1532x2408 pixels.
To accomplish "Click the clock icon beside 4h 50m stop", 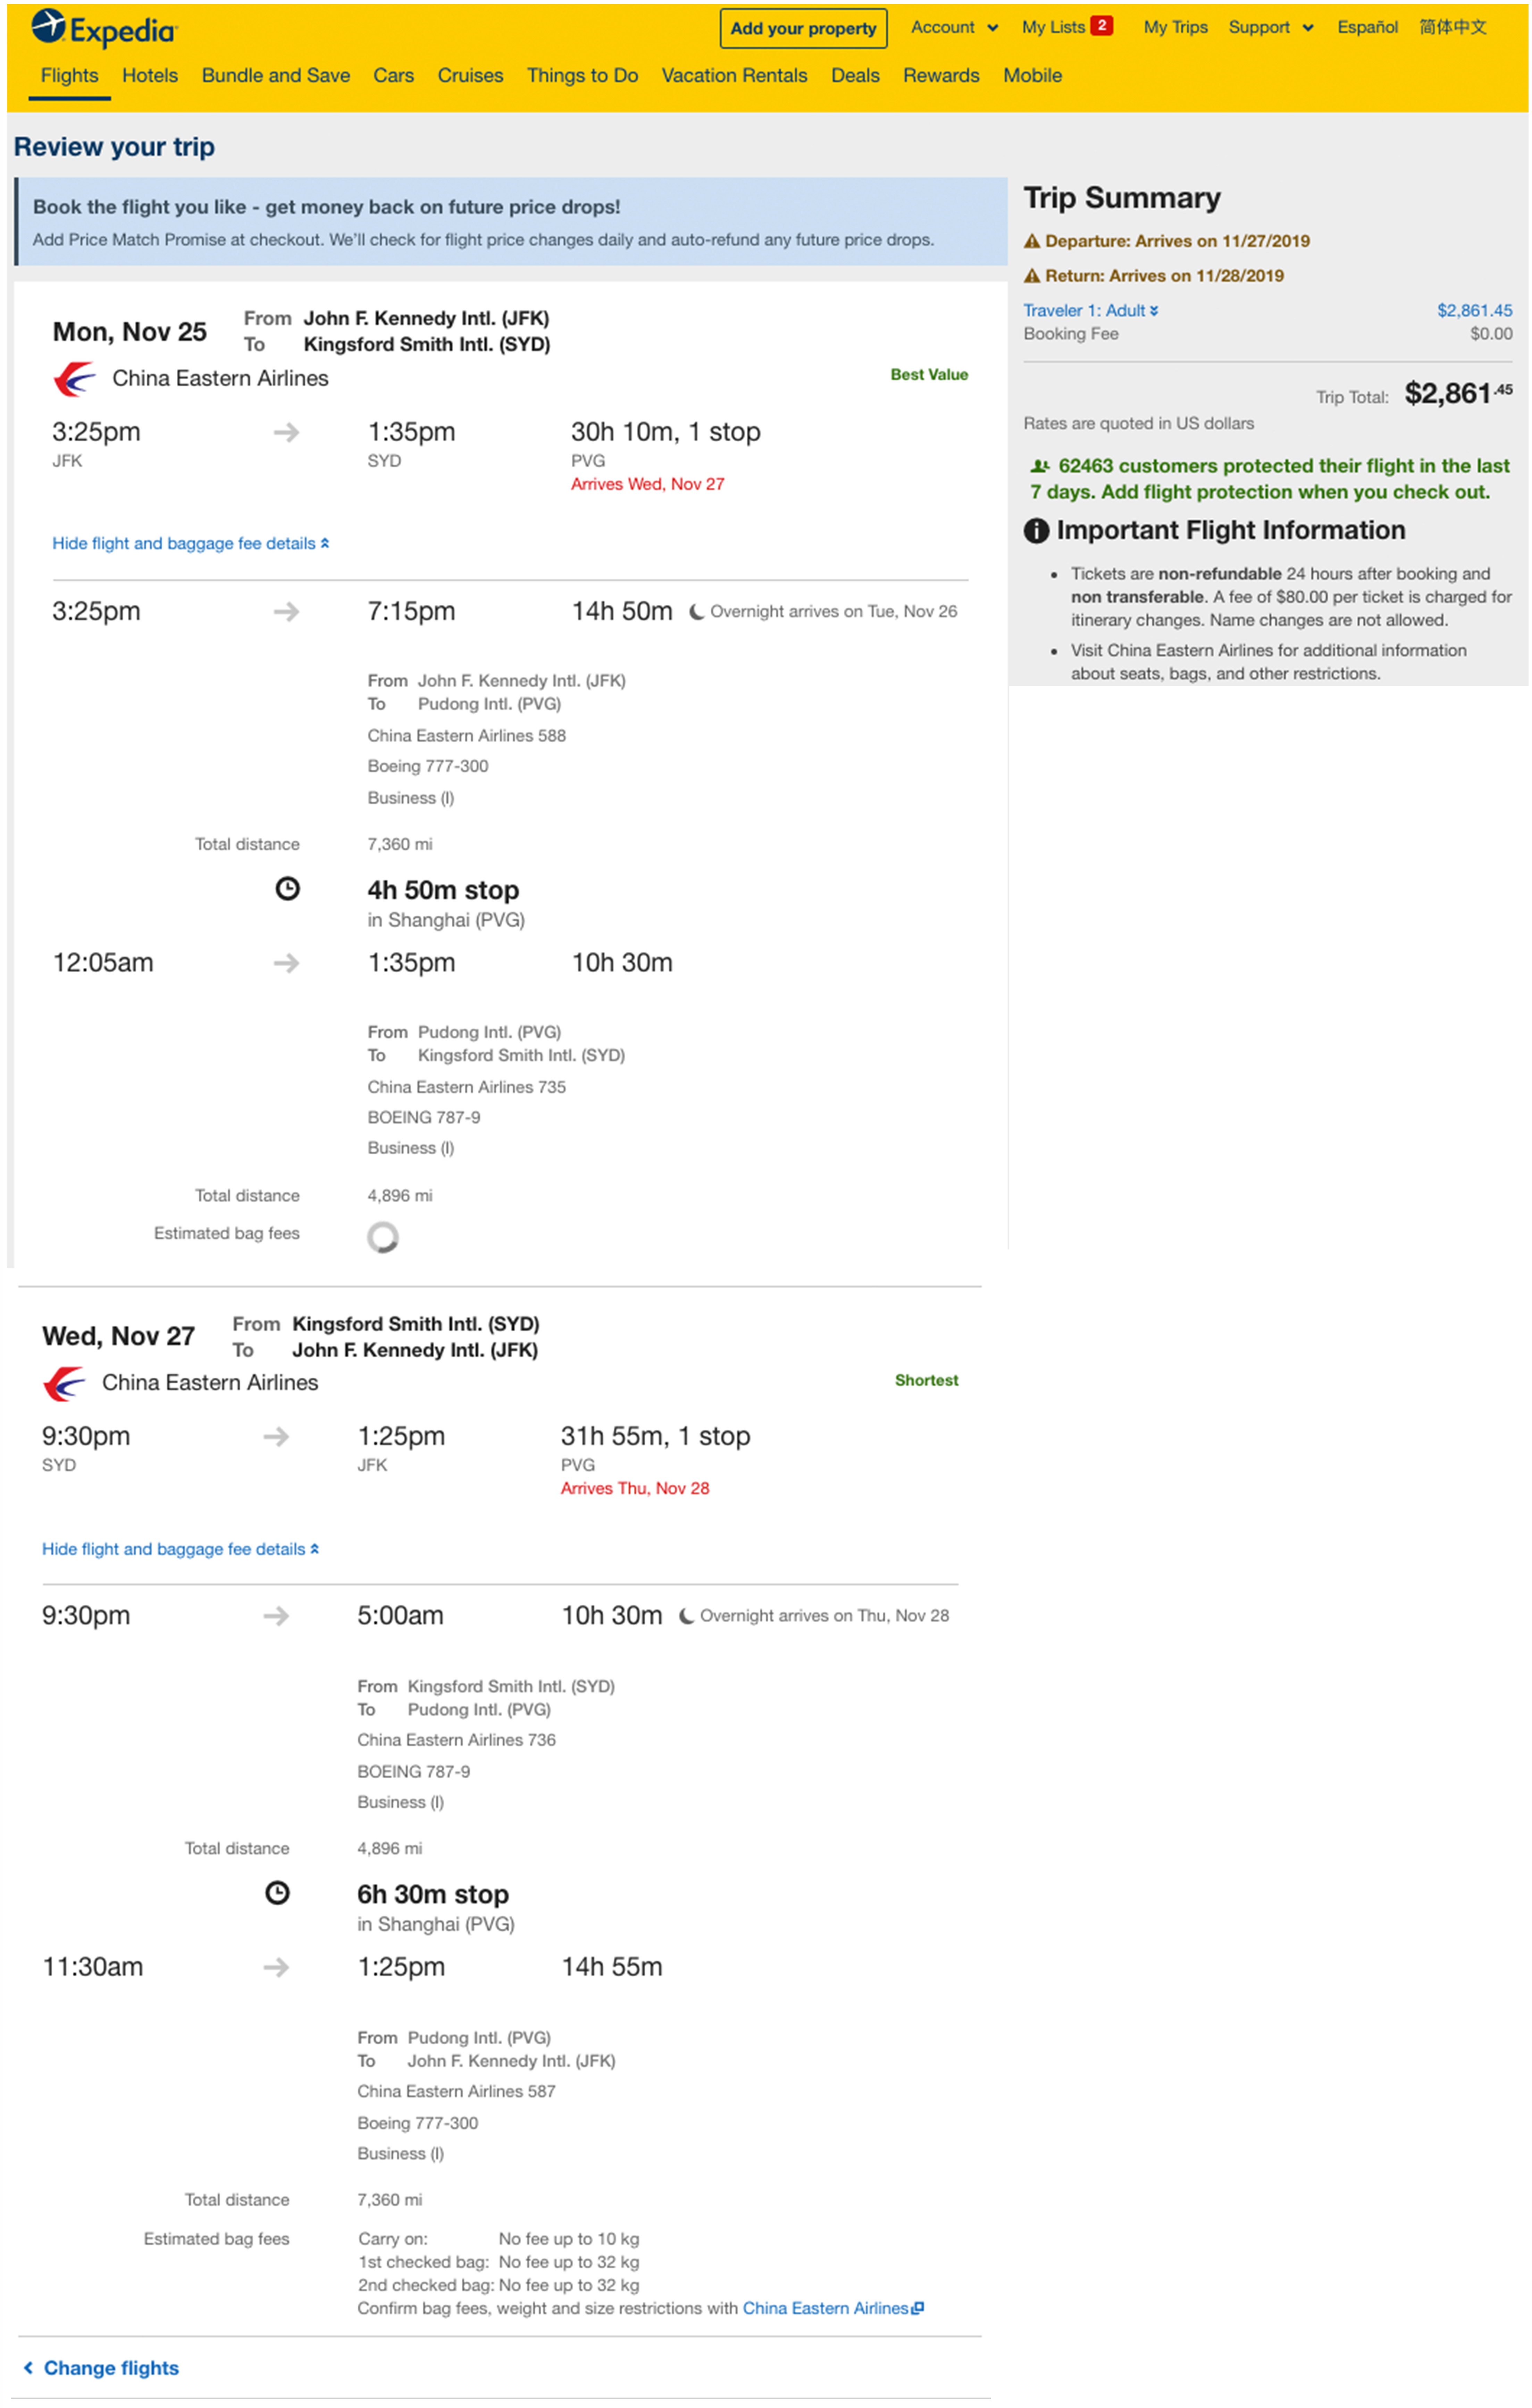I will pyautogui.click(x=288, y=888).
